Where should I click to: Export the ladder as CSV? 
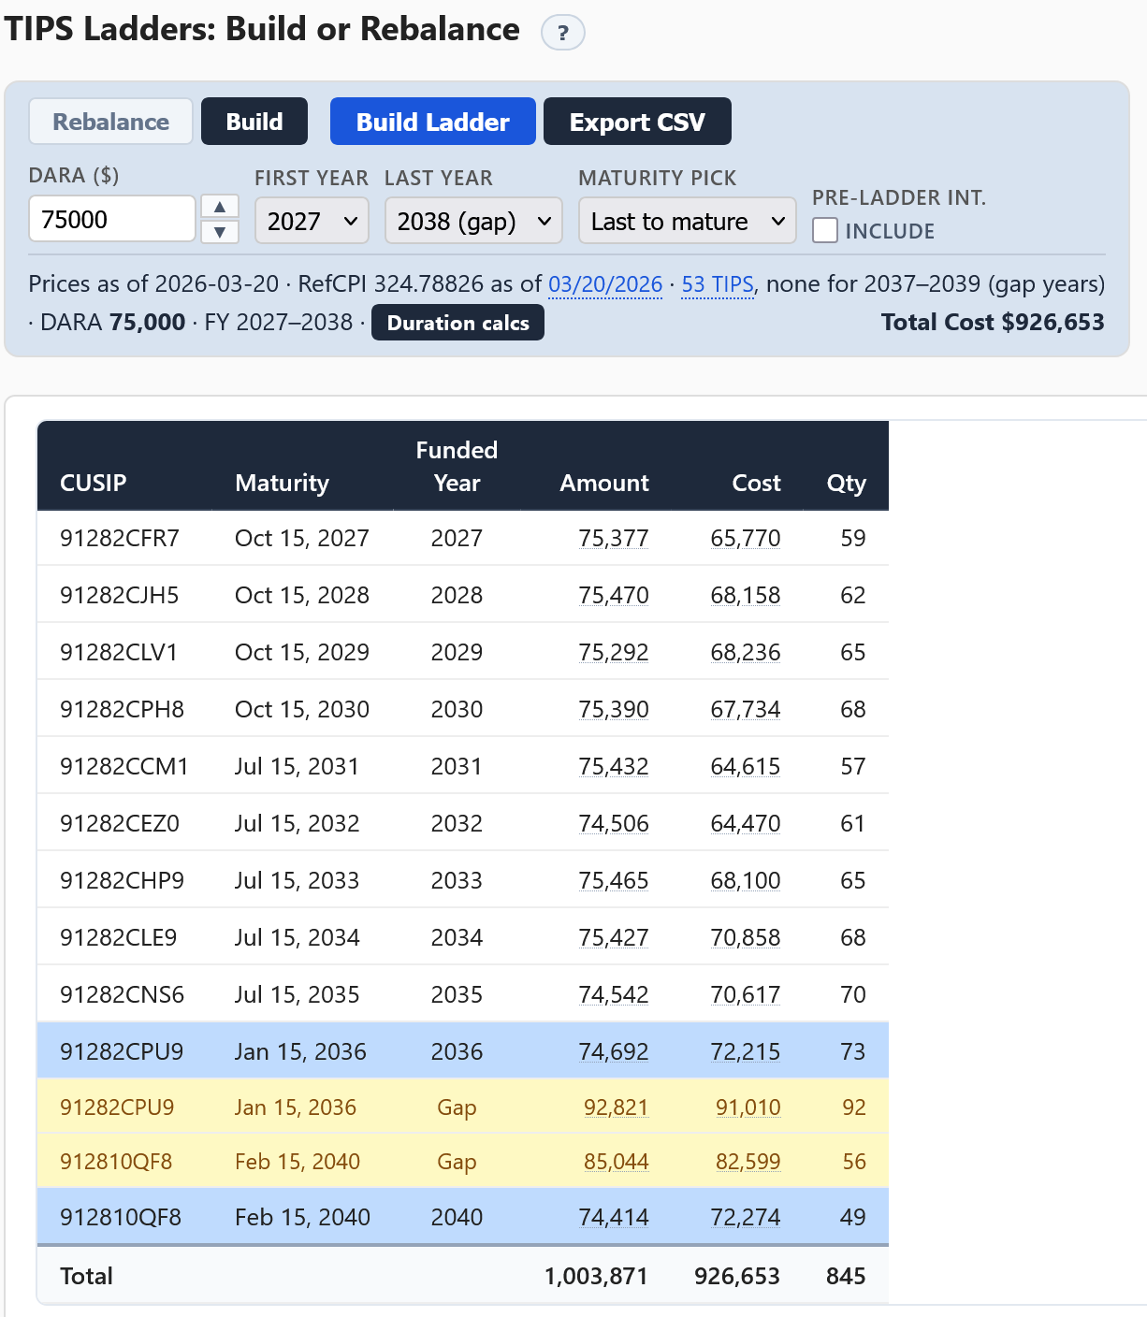click(637, 122)
